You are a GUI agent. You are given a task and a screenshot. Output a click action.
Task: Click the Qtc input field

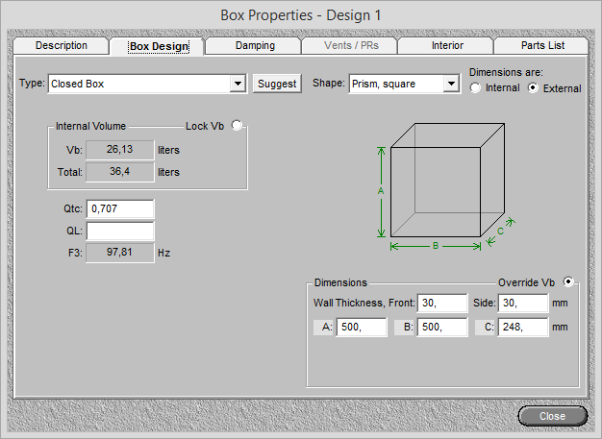[x=120, y=209]
